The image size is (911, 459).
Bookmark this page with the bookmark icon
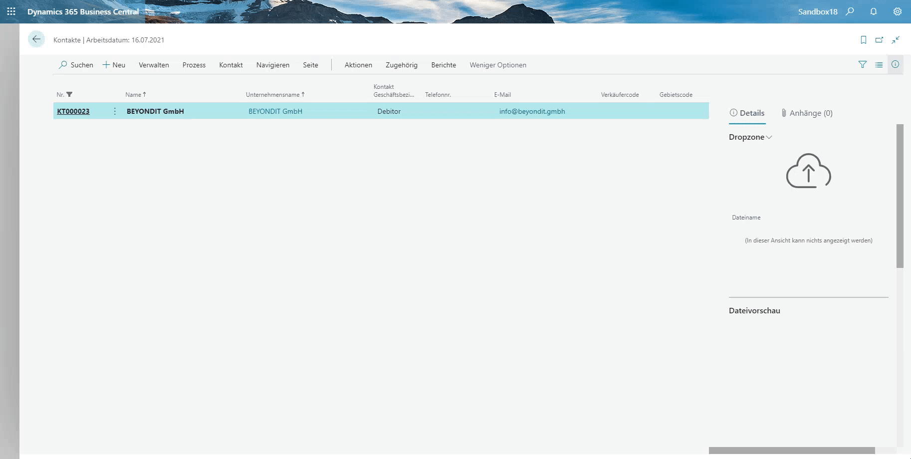tap(864, 40)
